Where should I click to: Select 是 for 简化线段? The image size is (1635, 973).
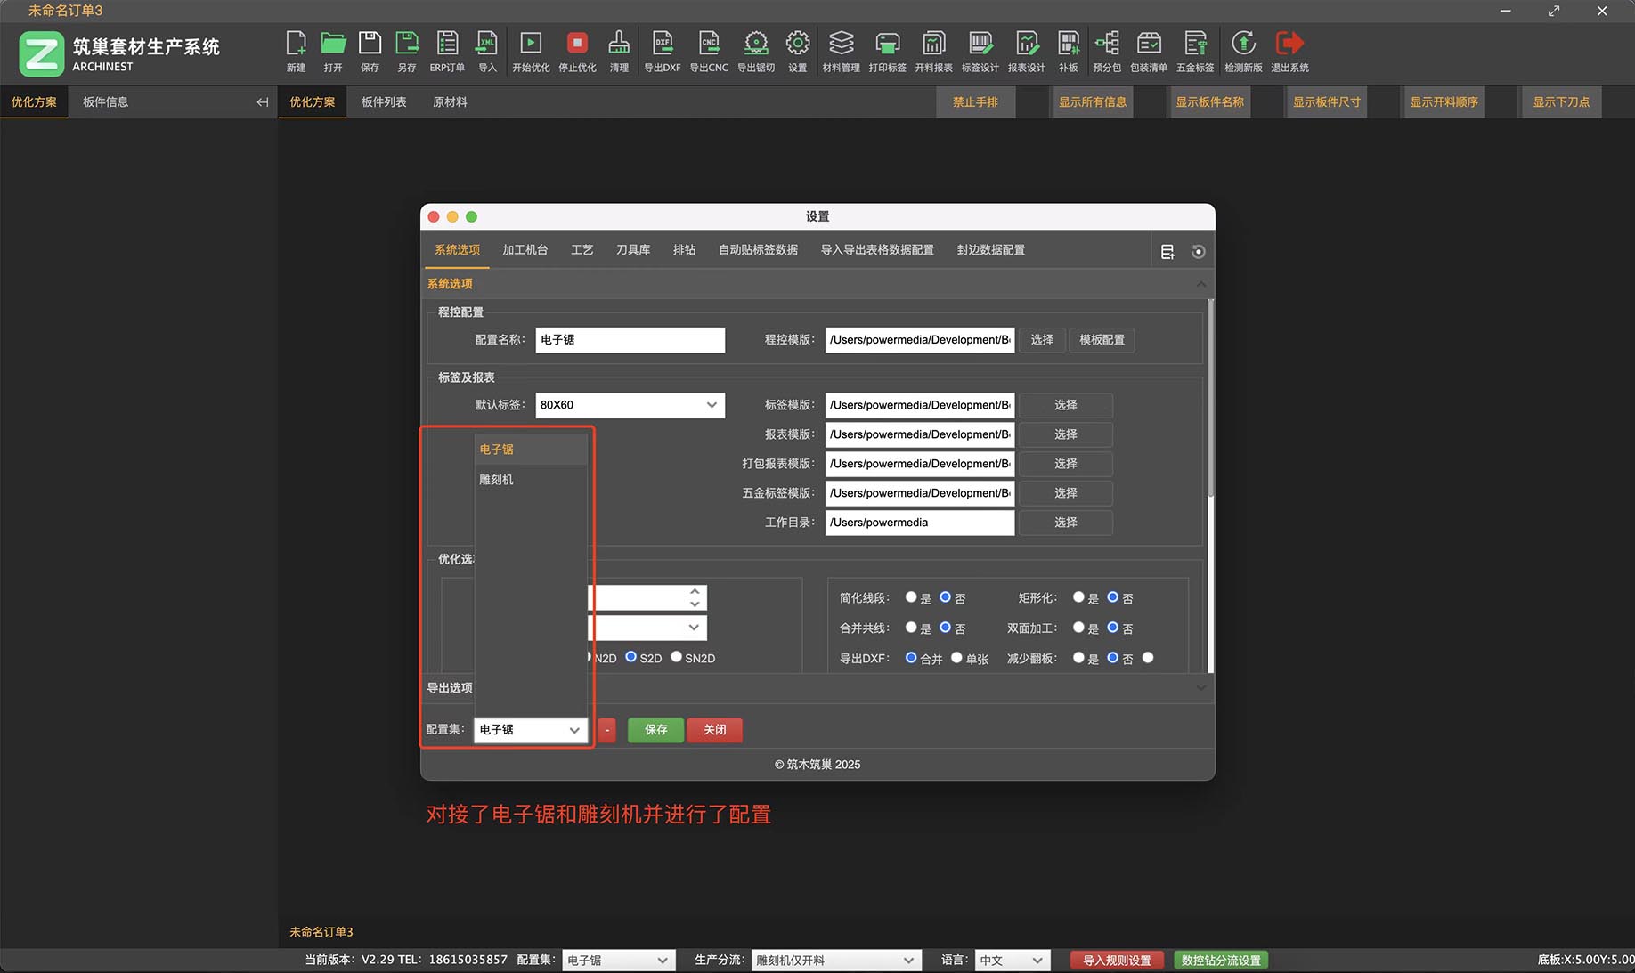[911, 597]
